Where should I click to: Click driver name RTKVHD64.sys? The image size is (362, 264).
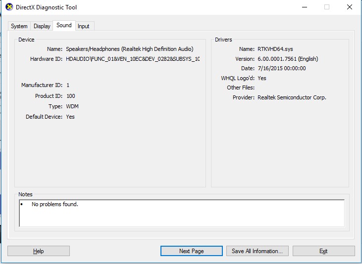pyautogui.click(x=275, y=49)
